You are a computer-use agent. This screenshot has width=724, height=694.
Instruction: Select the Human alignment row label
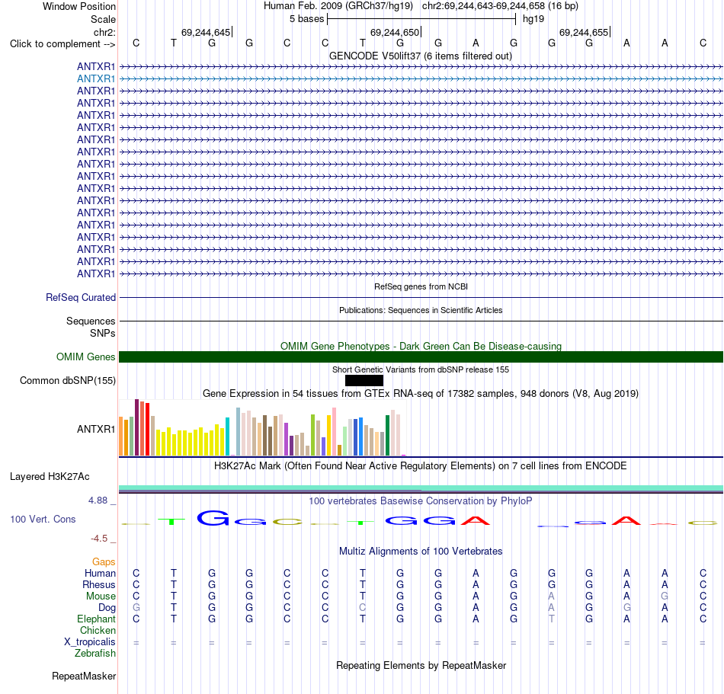[x=100, y=573]
